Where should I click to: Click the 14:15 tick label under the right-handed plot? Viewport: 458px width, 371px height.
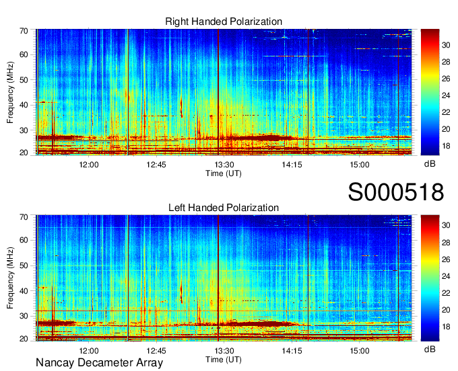(292, 165)
